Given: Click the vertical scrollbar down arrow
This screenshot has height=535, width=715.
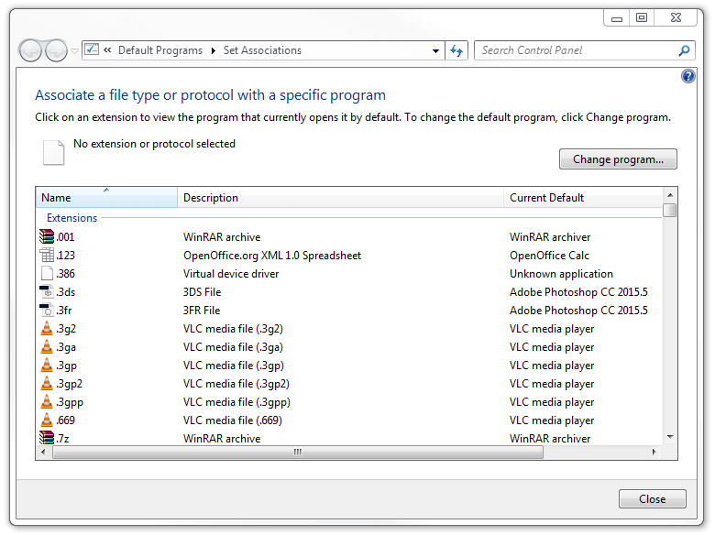Looking at the screenshot, I should coord(670,437).
